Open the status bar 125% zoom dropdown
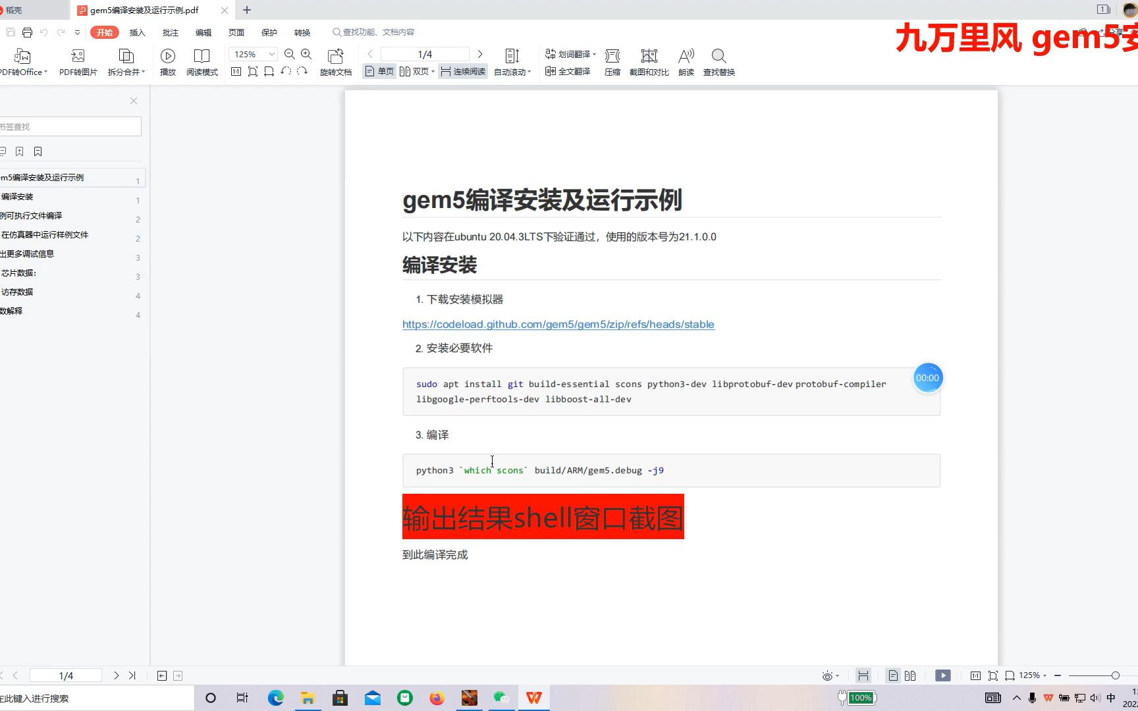The width and height of the screenshot is (1138, 711). coord(1033,675)
